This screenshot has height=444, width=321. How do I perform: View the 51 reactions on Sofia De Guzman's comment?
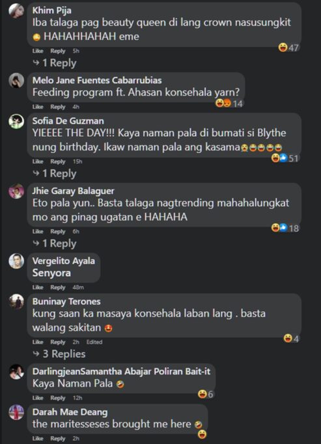click(285, 158)
